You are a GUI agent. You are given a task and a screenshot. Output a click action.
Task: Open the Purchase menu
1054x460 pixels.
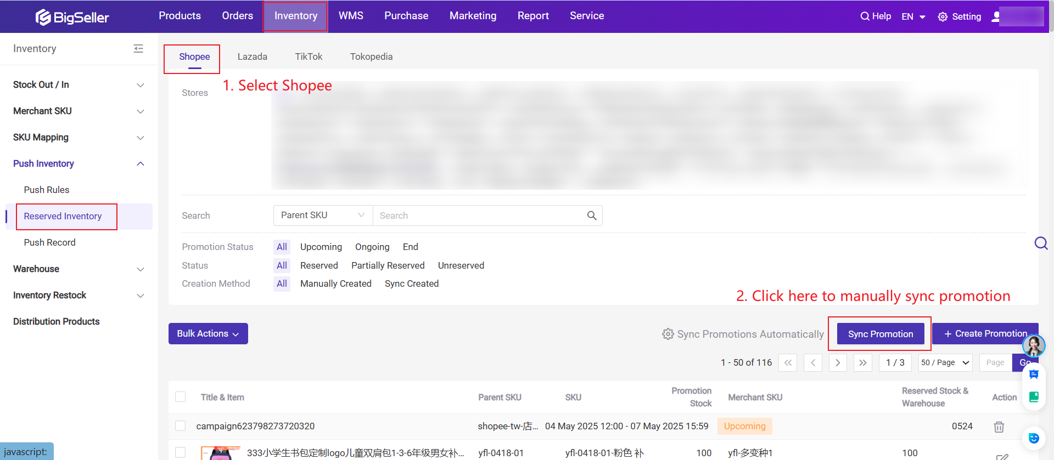pyautogui.click(x=406, y=16)
